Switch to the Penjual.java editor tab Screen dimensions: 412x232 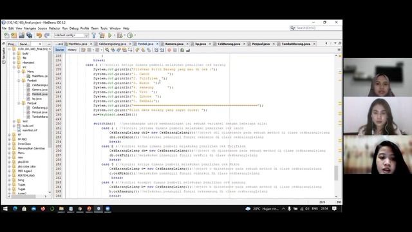(x=261, y=44)
